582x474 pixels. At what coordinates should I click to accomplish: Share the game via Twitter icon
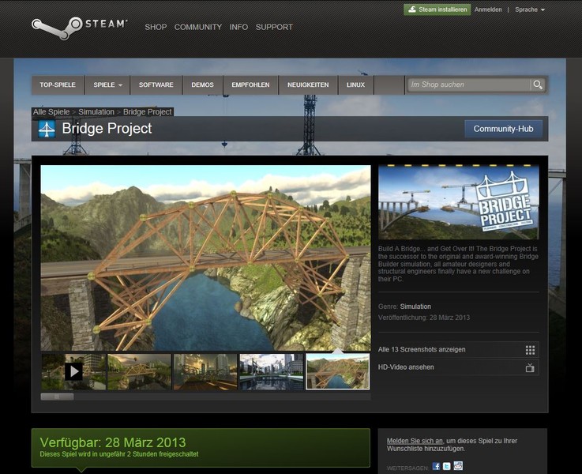pos(447,466)
